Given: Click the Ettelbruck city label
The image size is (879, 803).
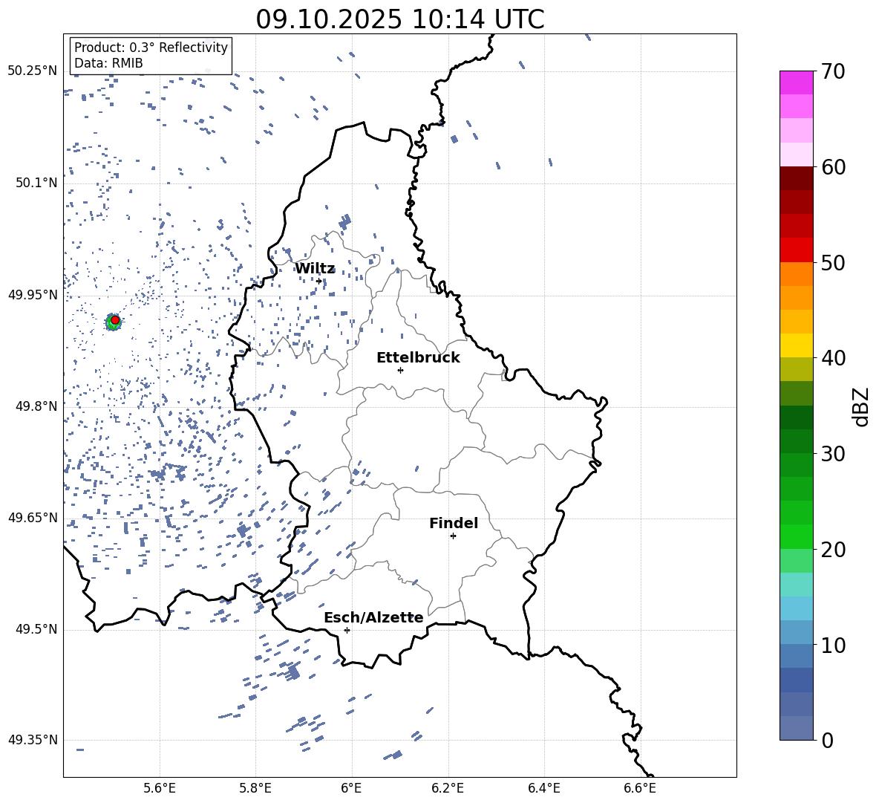Looking at the screenshot, I should (x=418, y=358).
